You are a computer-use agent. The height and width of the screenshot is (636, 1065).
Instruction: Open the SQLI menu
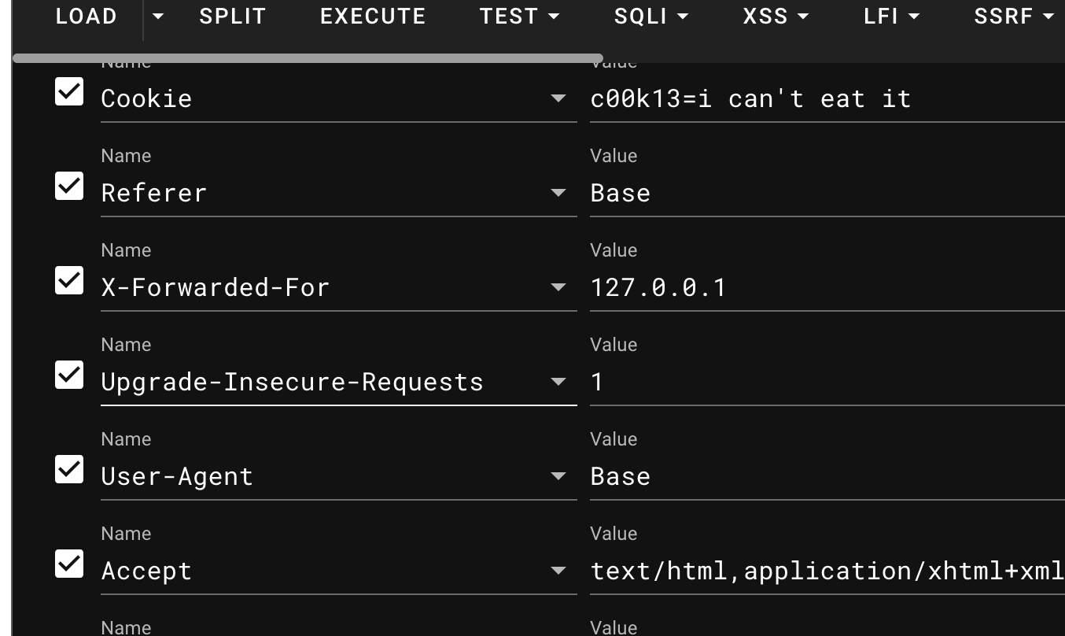(650, 17)
